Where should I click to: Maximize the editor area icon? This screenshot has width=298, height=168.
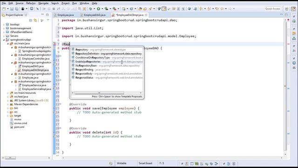click(x=286, y=14)
